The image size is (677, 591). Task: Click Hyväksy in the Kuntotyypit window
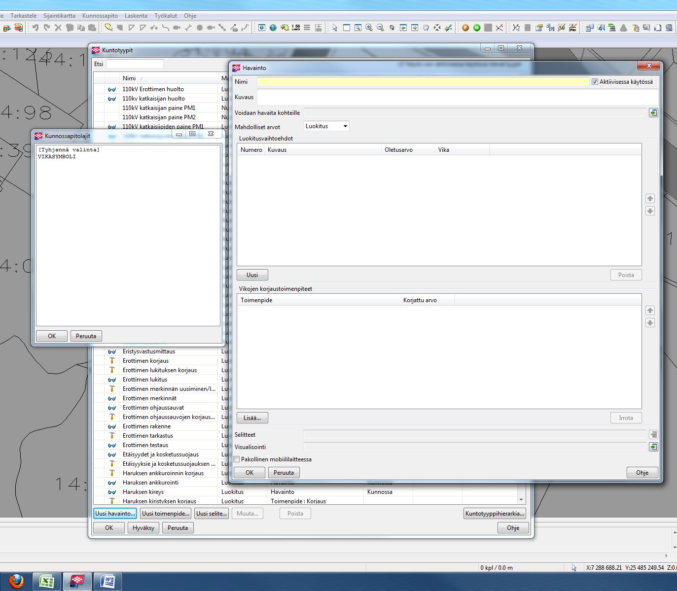(x=143, y=528)
